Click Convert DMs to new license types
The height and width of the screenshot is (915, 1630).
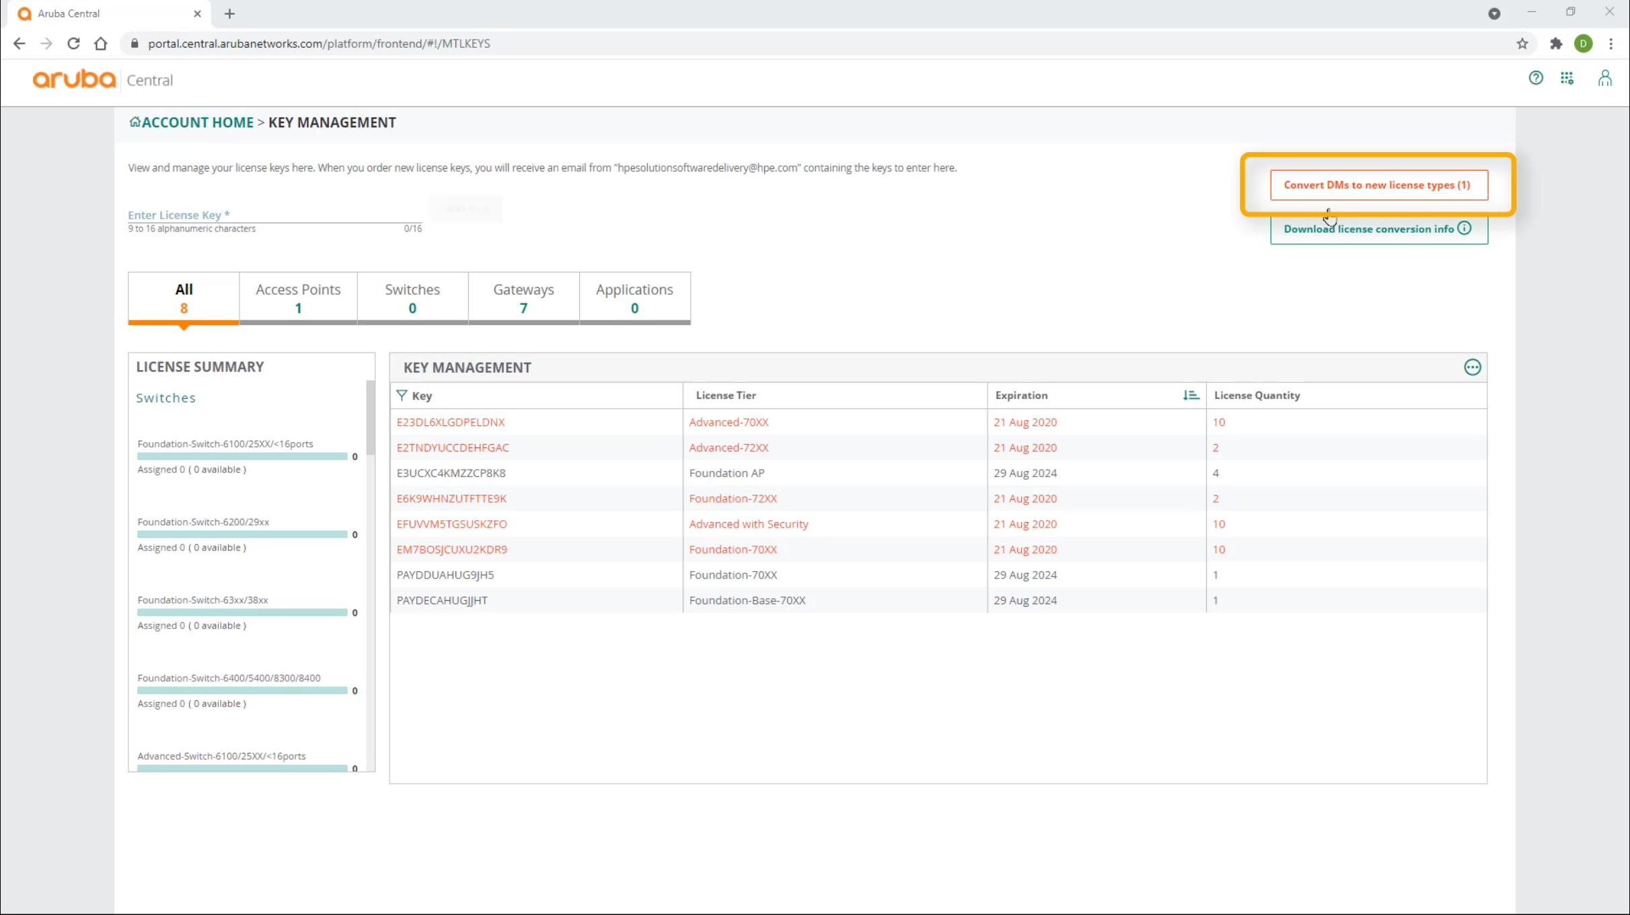pyautogui.click(x=1378, y=185)
